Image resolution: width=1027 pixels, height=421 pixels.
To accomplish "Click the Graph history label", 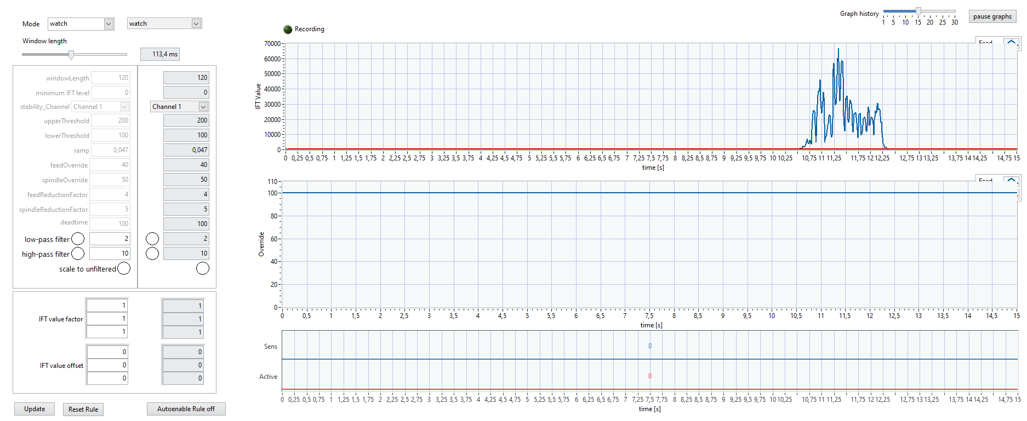I will pos(859,14).
